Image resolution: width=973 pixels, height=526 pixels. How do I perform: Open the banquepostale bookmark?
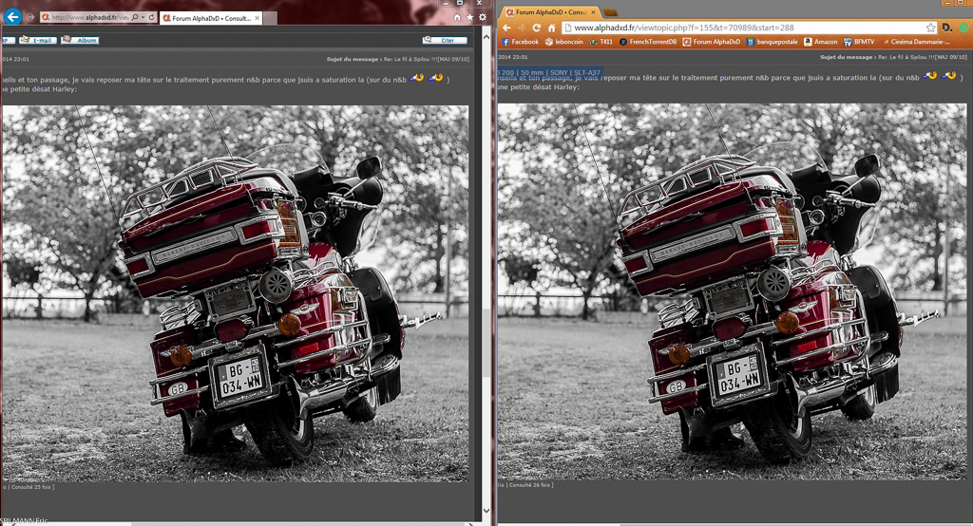click(x=772, y=42)
